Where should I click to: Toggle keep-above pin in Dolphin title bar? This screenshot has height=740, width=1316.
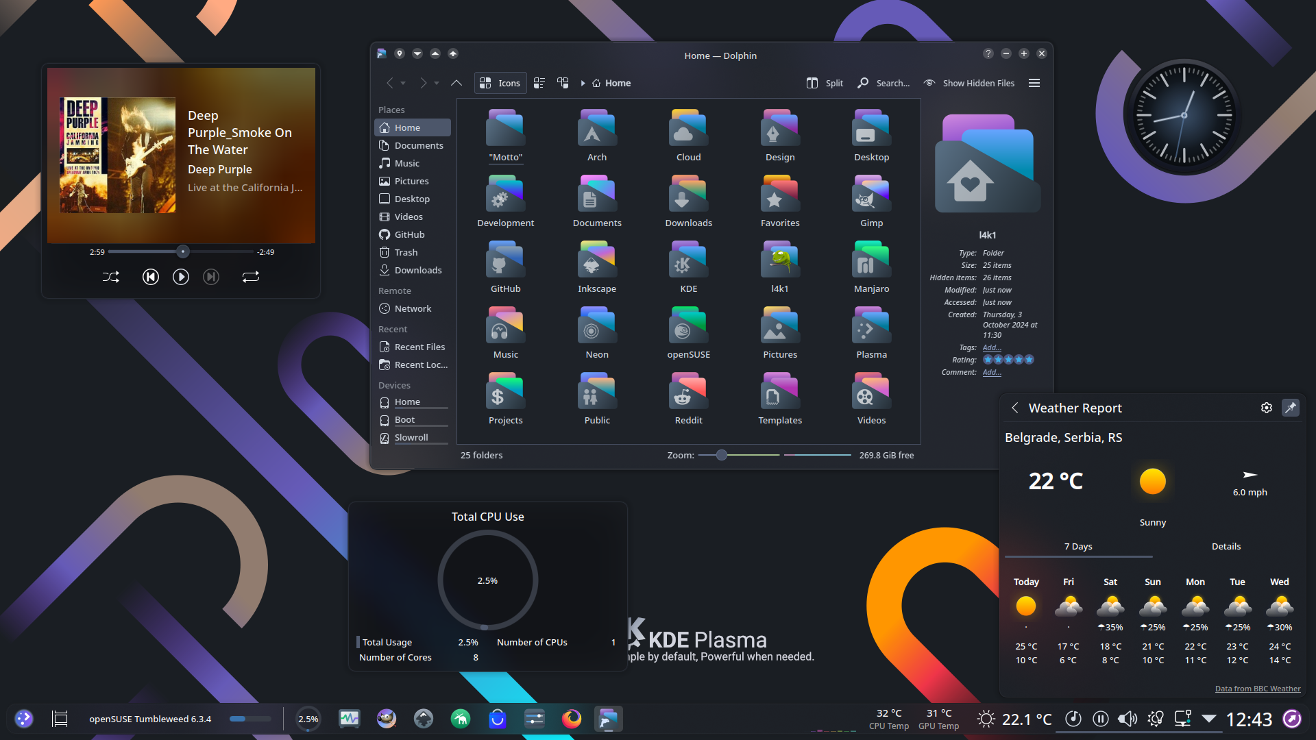pyautogui.click(x=400, y=53)
